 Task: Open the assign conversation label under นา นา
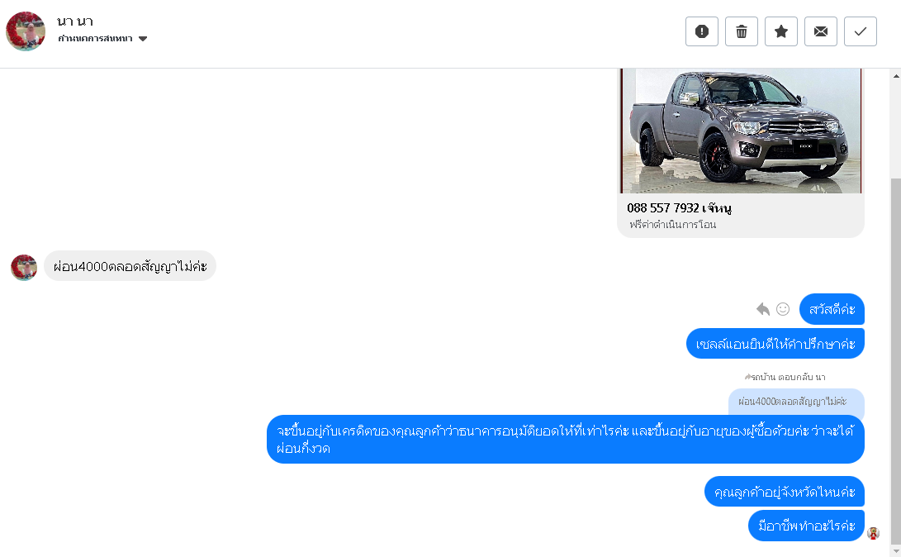pyautogui.click(x=95, y=39)
